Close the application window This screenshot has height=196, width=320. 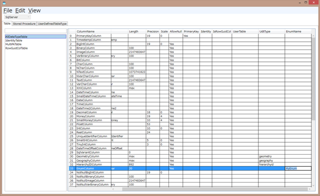313,2
